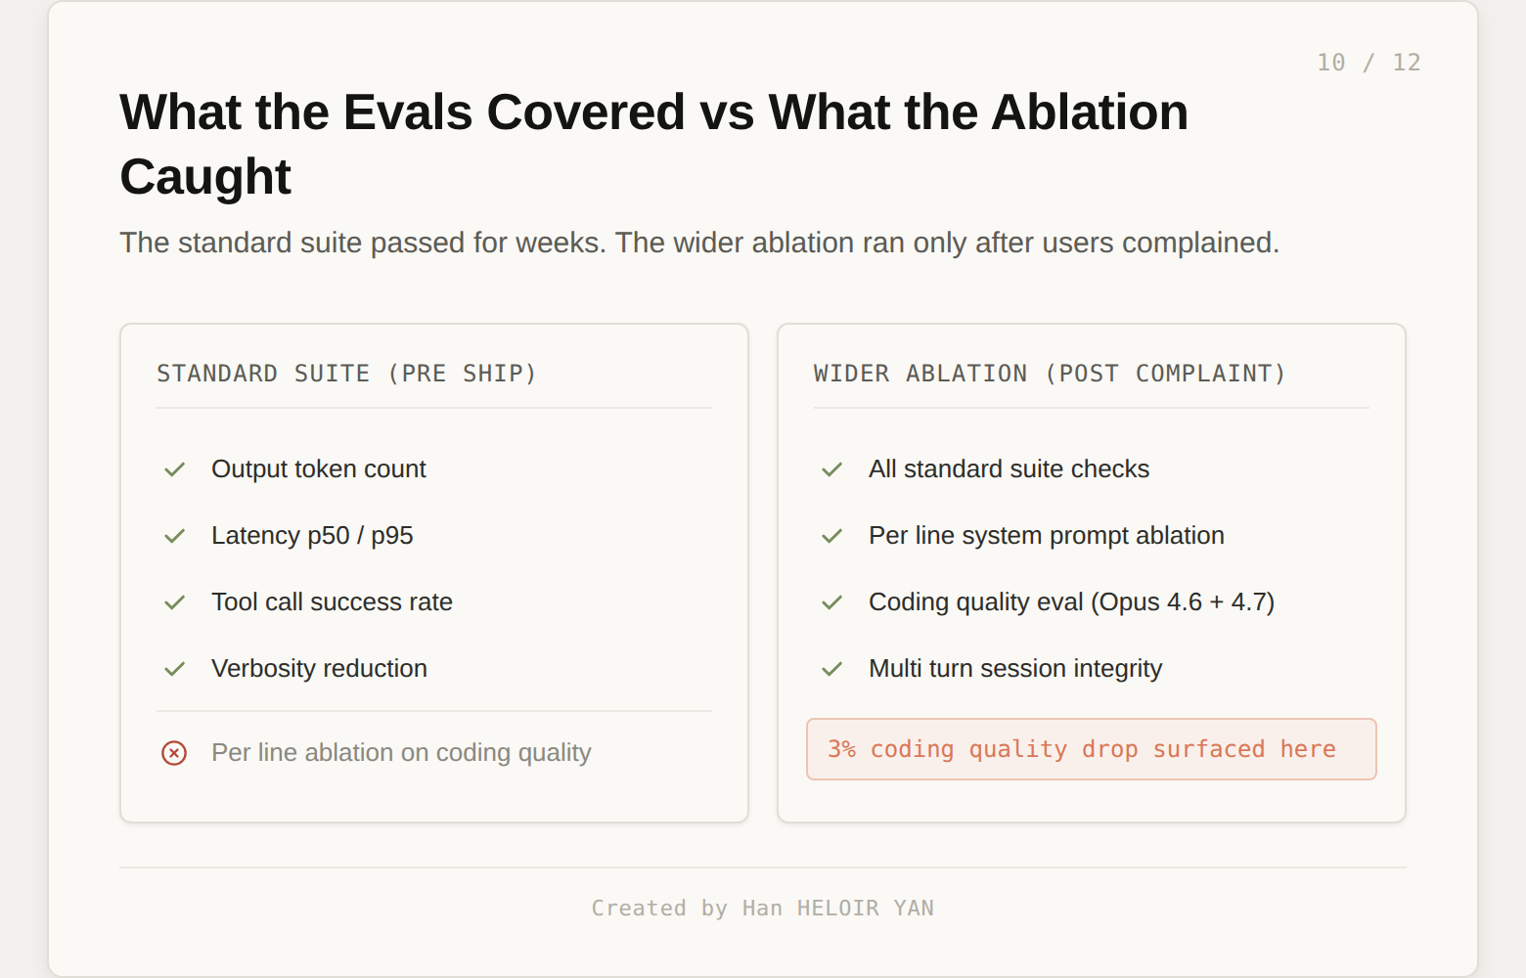
Task: Click checkmark beside All standard suite checks
Action: [x=832, y=469]
